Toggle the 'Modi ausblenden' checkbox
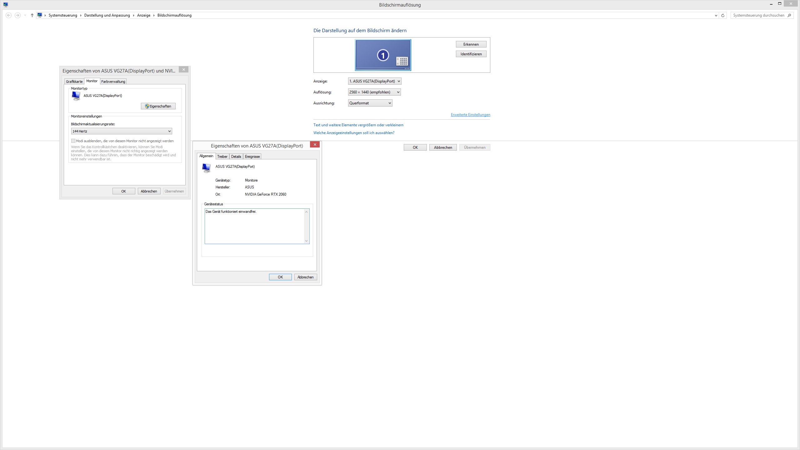The width and height of the screenshot is (800, 450). click(73, 141)
